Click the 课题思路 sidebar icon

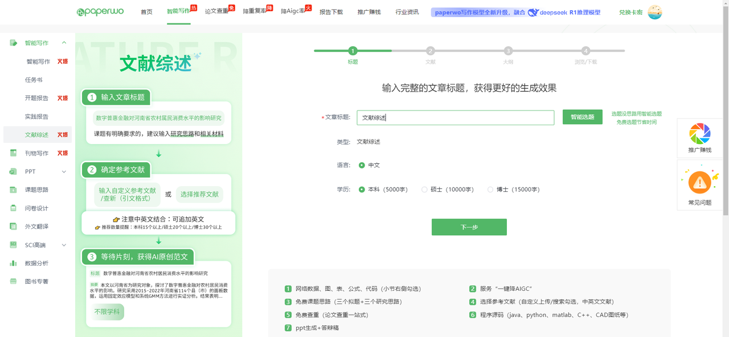13,190
